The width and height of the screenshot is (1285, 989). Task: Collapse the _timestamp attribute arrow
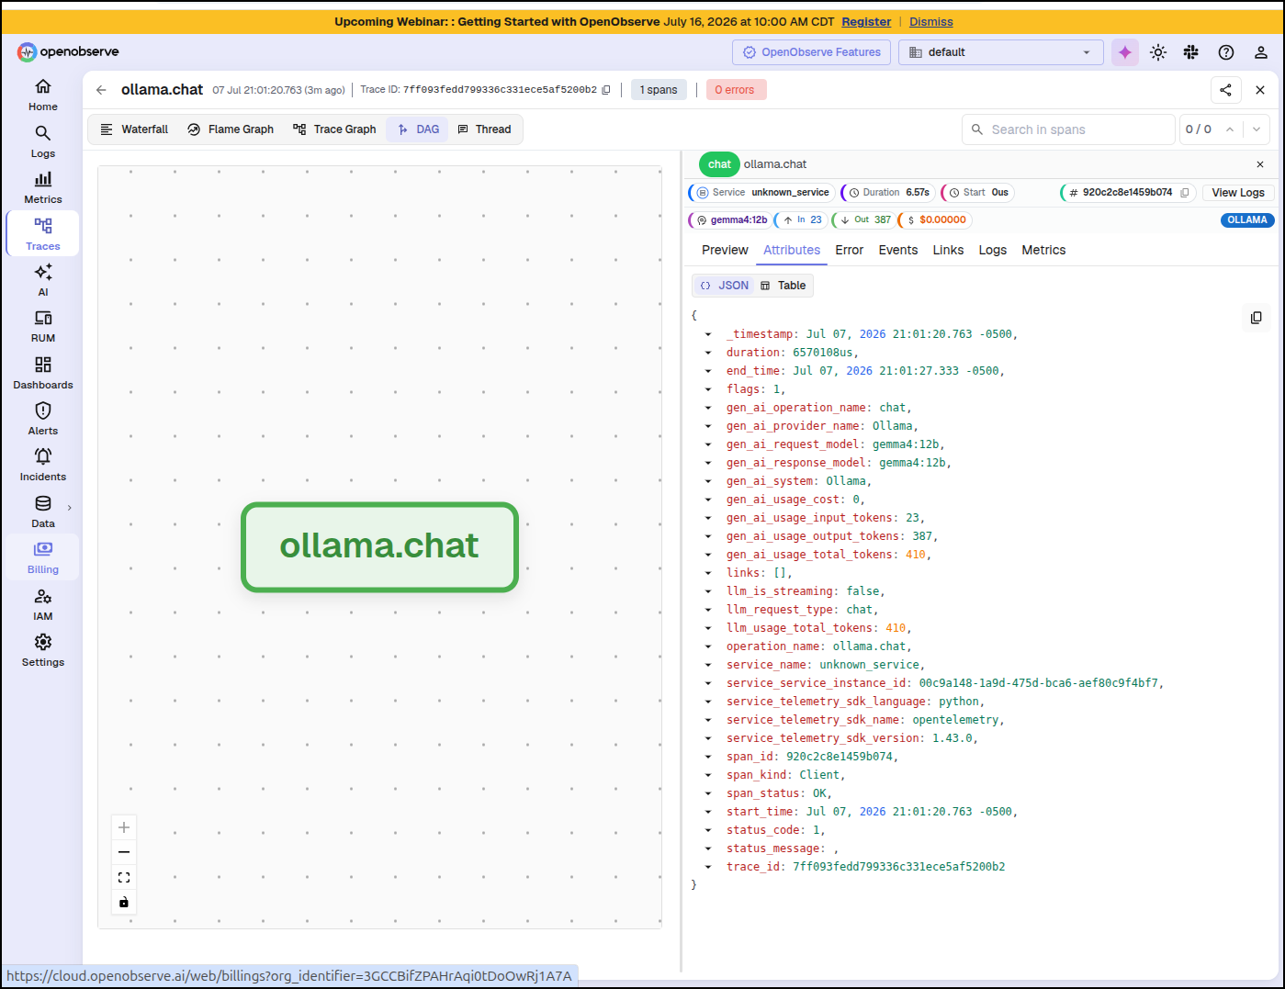[708, 334]
